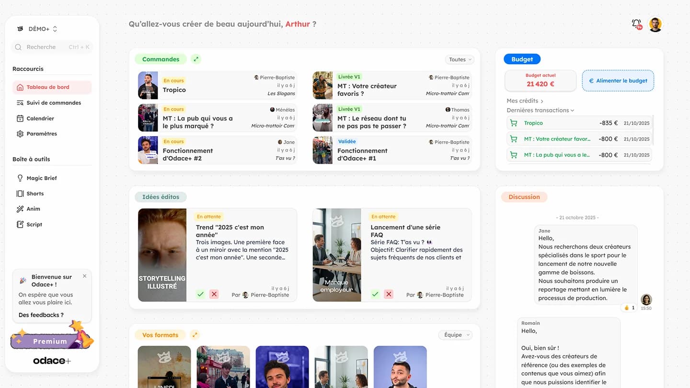This screenshot has width=690, height=388.
Task: Open Arthur's profile avatar
Action: coord(655,24)
